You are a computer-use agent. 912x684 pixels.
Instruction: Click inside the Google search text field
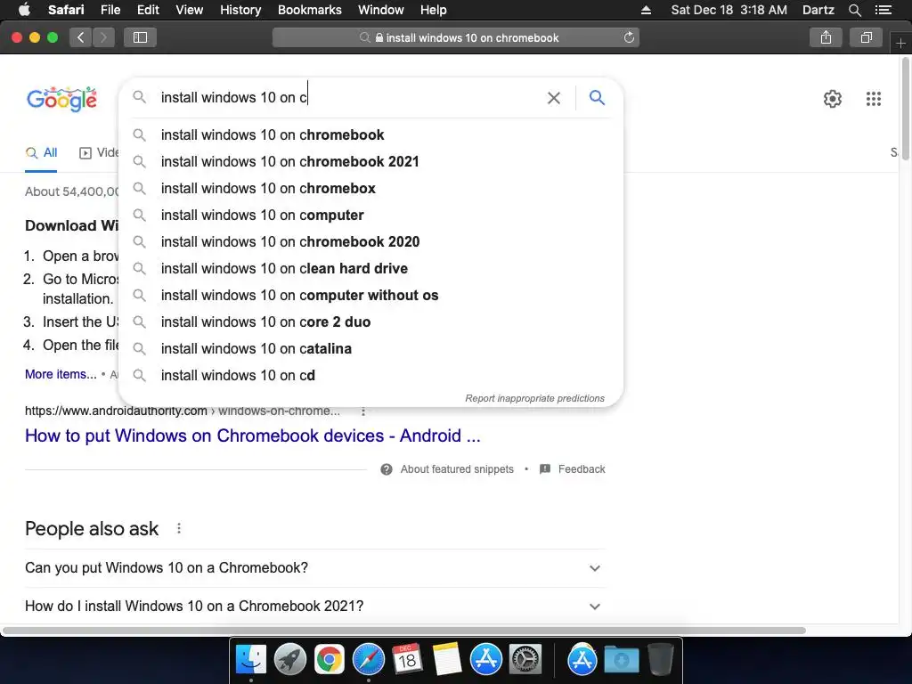[349, 98]
